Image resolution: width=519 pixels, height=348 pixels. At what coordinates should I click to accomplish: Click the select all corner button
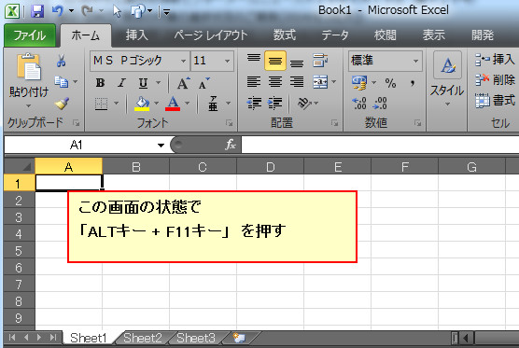(x=20, y=166)
